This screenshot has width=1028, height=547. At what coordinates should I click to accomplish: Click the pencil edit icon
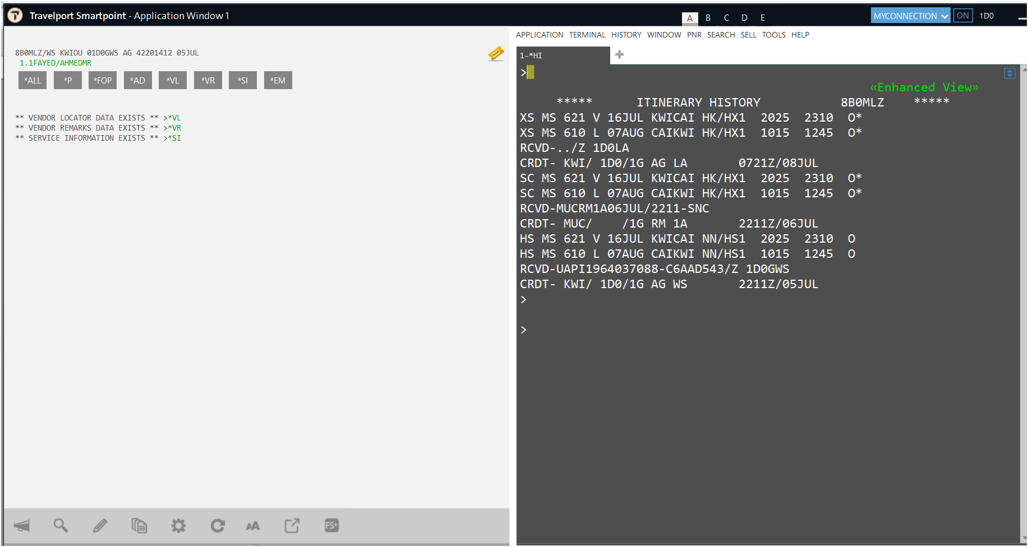click(x=100, y=526)
